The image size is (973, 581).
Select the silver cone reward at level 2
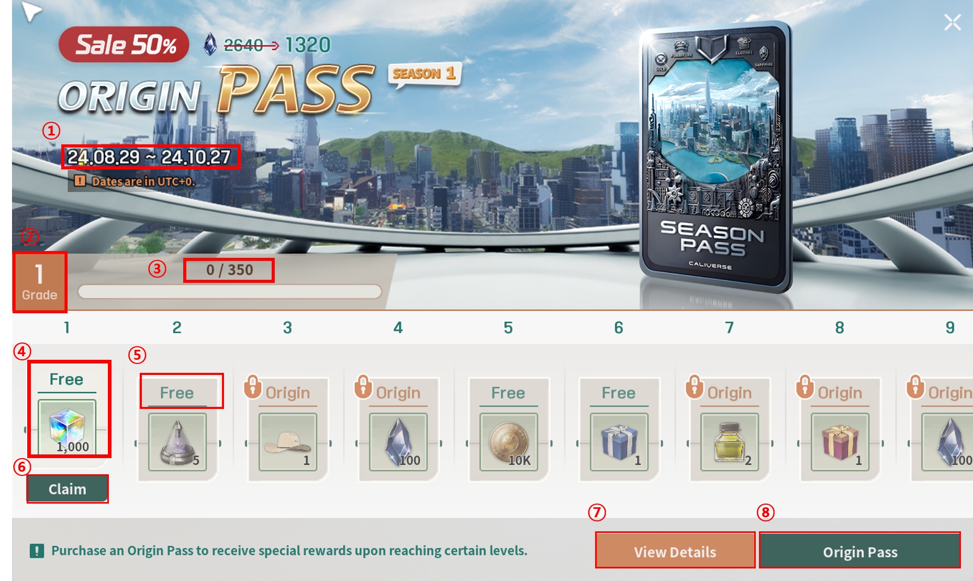coord(177,442)
